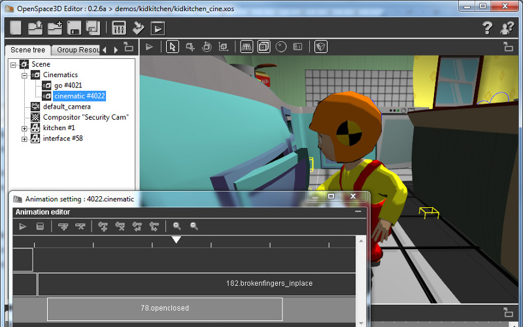Select the 78.openclosed animation clip
The width and height of the screenshot is (523, 327).
[x=165, y=309]
